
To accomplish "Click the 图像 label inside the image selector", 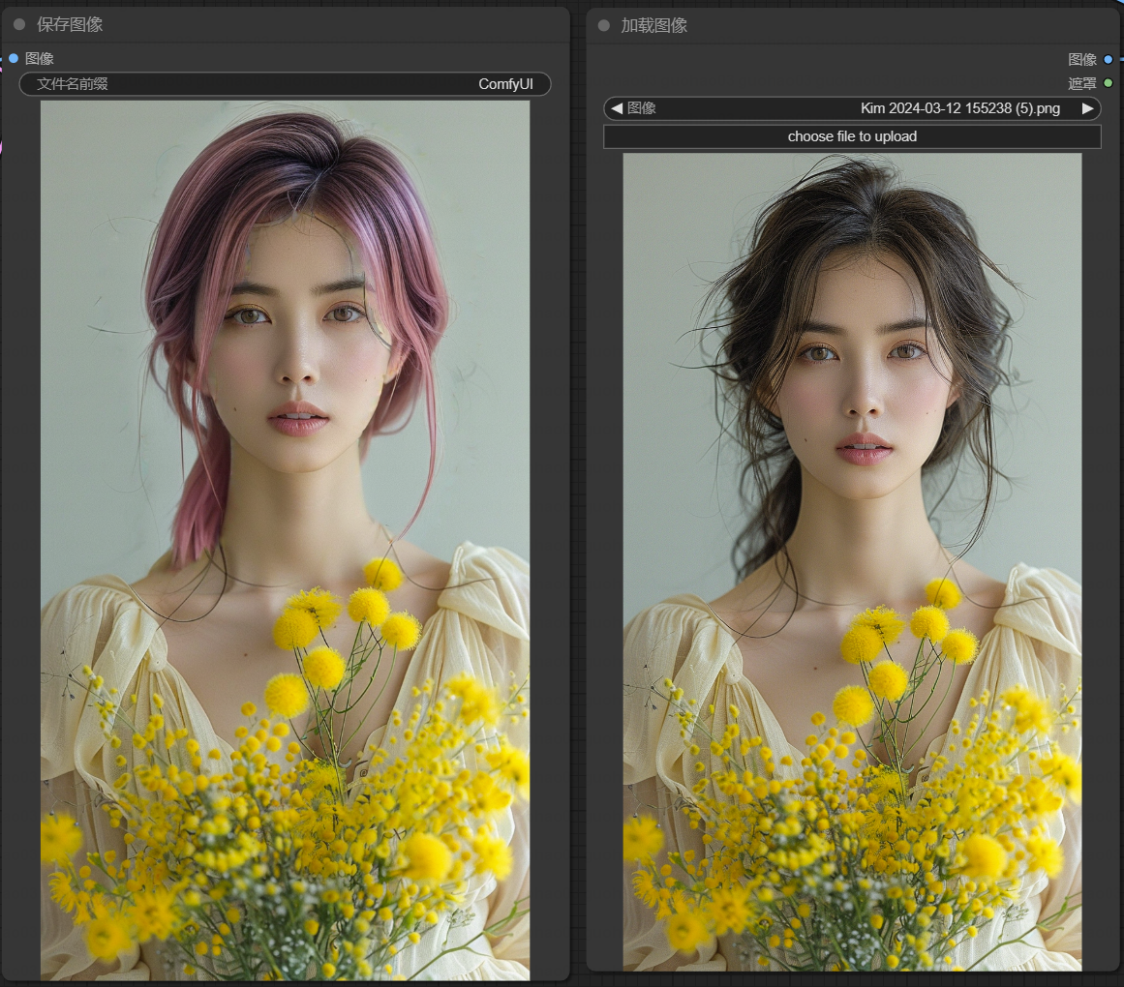I will tap(642, 108).
